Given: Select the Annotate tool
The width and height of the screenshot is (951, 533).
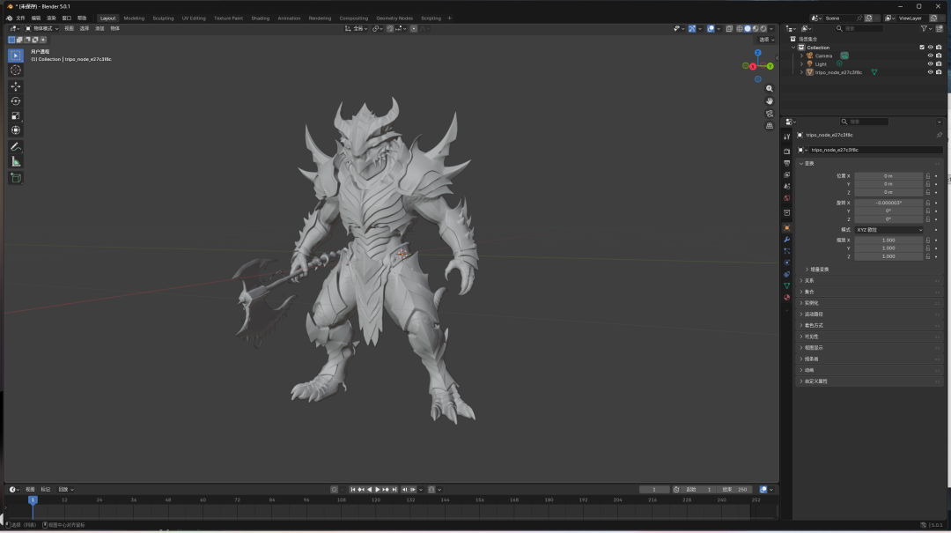Looking at the screenshot, I should (x=14, y=146).
